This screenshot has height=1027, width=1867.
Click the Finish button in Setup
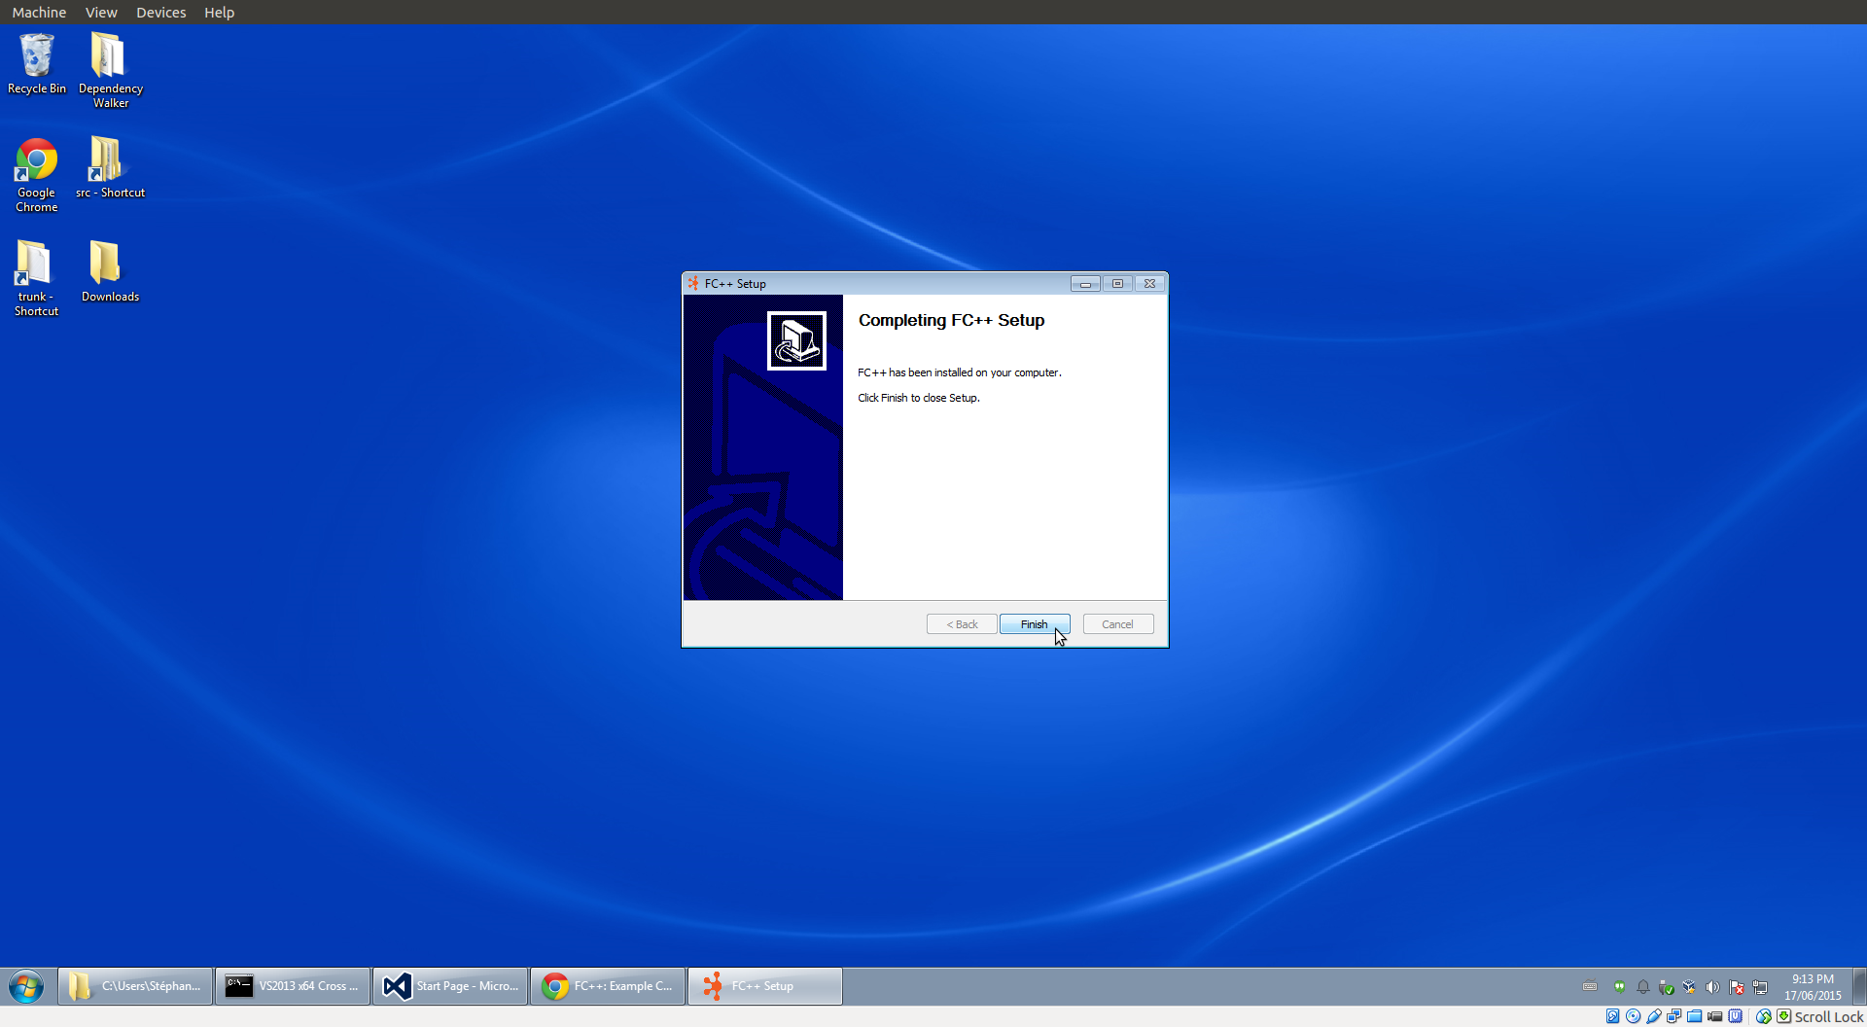[1034, 624]
